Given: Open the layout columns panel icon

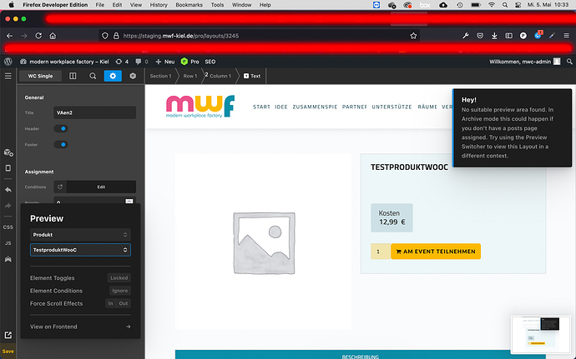Looking at the screenshot, I should click(73, 76).
